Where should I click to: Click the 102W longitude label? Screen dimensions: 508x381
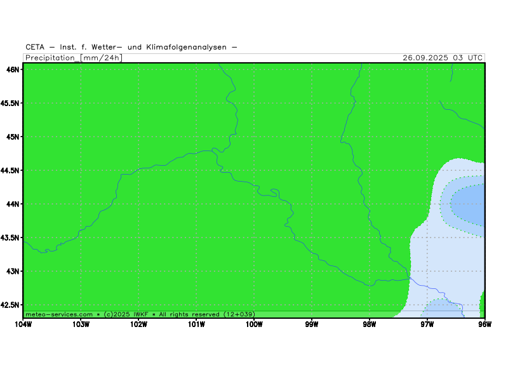138,324
